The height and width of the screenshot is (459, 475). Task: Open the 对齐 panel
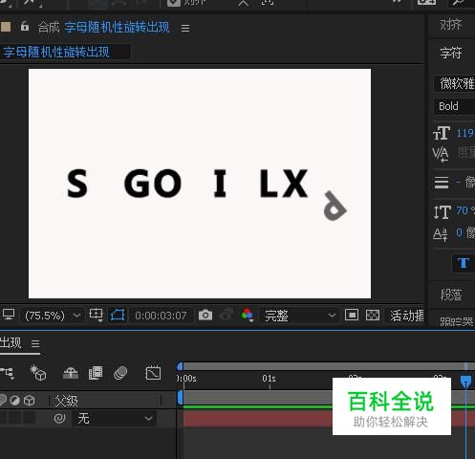[450, 25]
